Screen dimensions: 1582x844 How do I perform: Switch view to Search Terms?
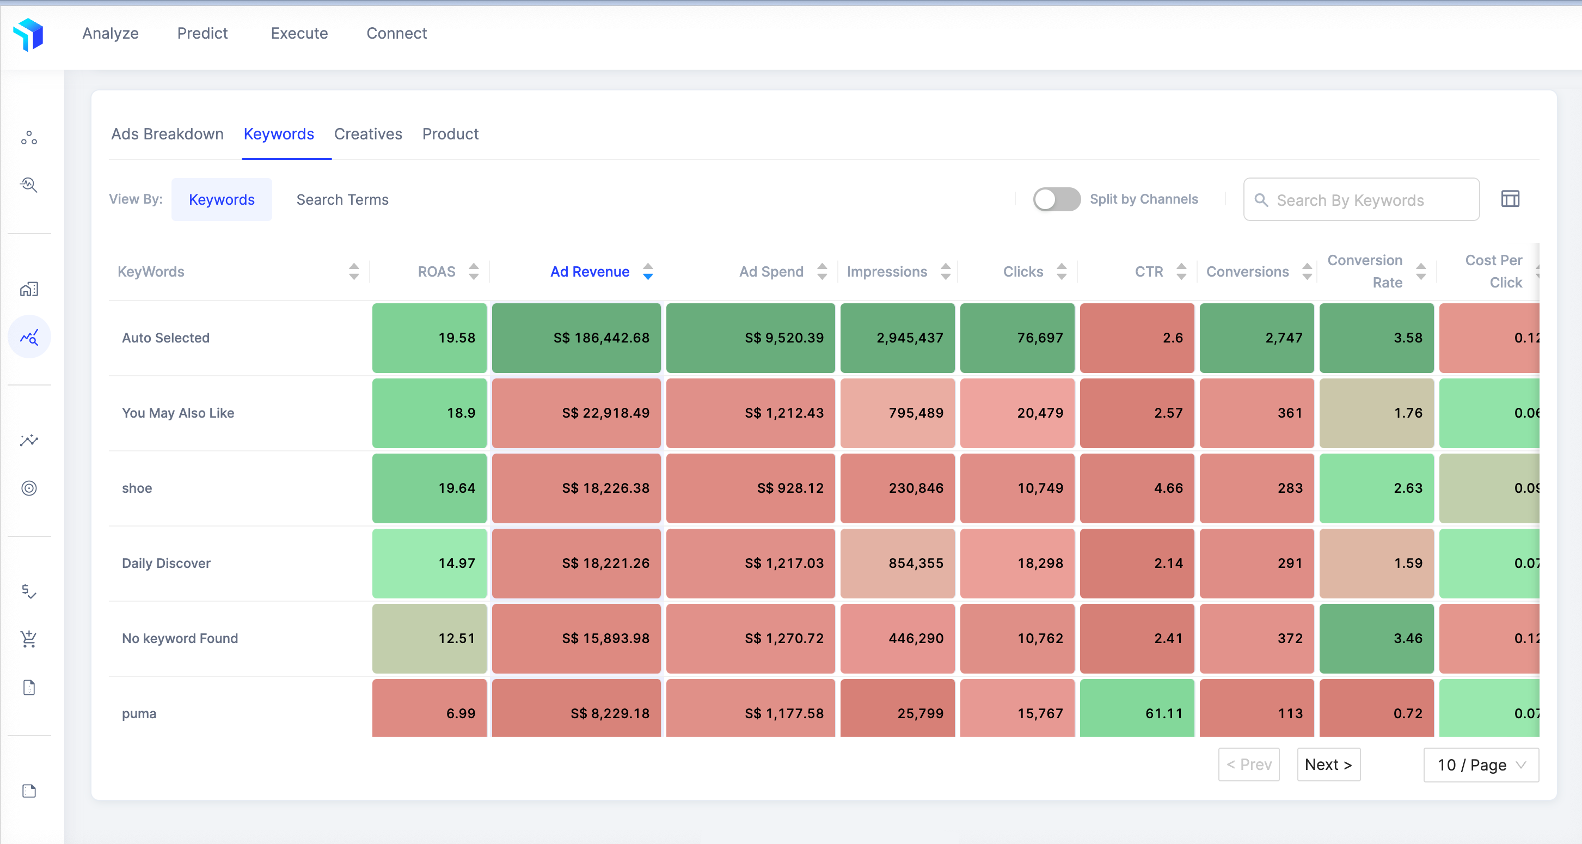342,200
